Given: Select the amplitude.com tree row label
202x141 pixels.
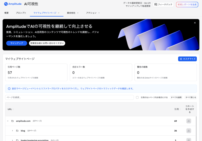Looking at the screenshot, I should point(23,121).
